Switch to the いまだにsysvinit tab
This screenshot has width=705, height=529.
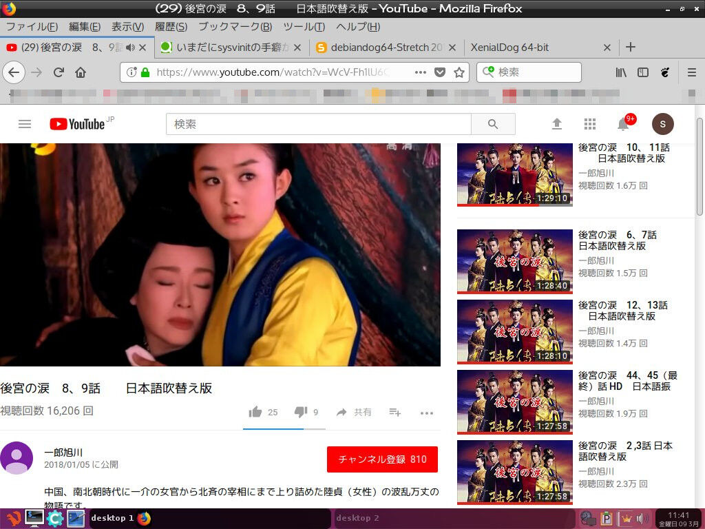click(x=231, y=48)
